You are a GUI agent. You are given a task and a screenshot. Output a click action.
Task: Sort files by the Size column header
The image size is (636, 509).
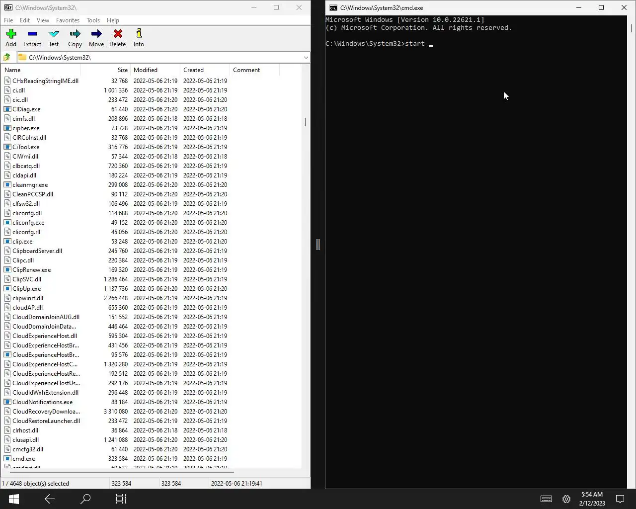[105, 70]
